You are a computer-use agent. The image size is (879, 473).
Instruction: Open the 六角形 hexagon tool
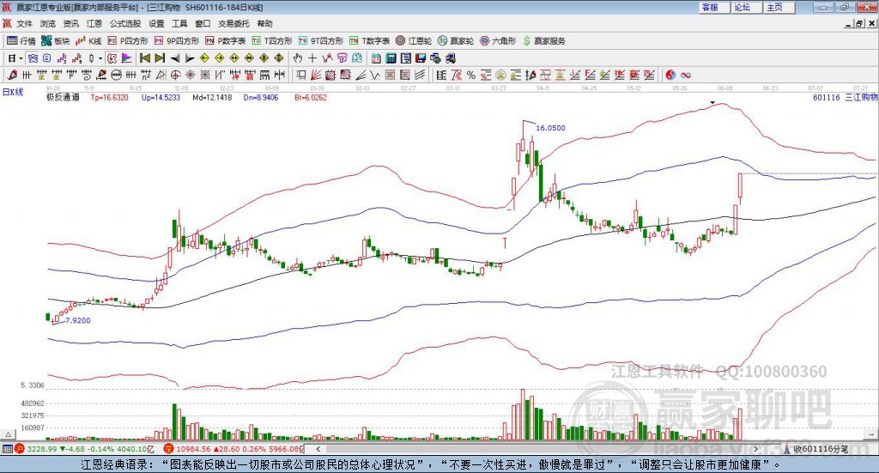coord(498,41)
